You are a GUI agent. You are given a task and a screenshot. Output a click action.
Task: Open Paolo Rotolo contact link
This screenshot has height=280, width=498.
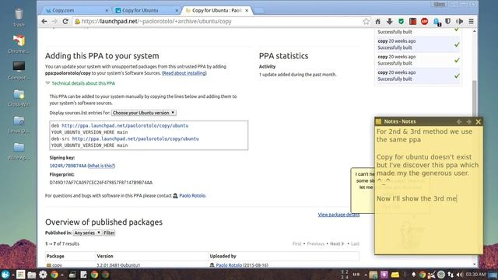click(x=192, y=195)
